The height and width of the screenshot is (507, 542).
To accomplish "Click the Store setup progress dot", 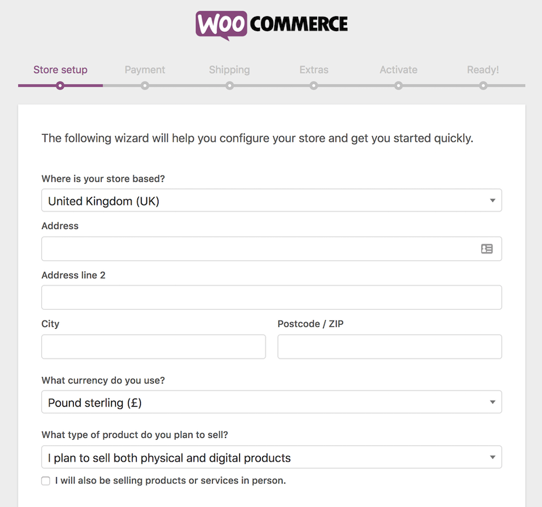I will click(60, 86).
